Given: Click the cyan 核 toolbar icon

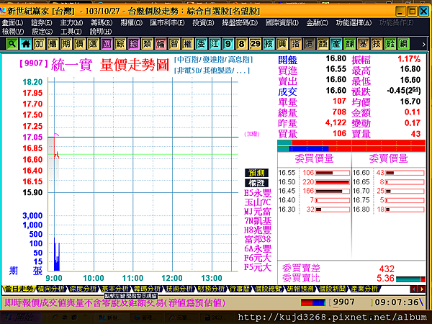Looking at the screenshot, I should (269, 44).
